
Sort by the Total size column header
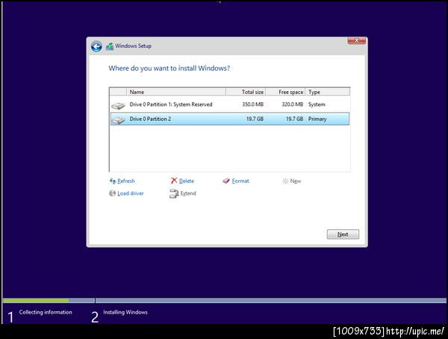tap(246, 92)
